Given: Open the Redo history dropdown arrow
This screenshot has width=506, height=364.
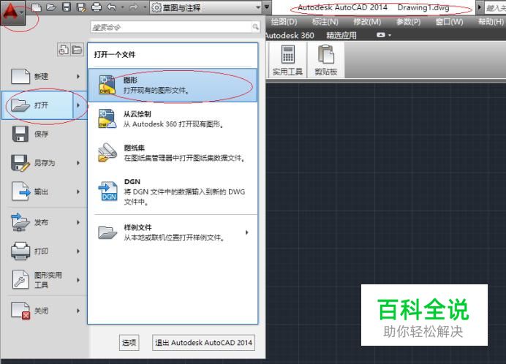Looking at the screenshot, I should tap(145, 7).
